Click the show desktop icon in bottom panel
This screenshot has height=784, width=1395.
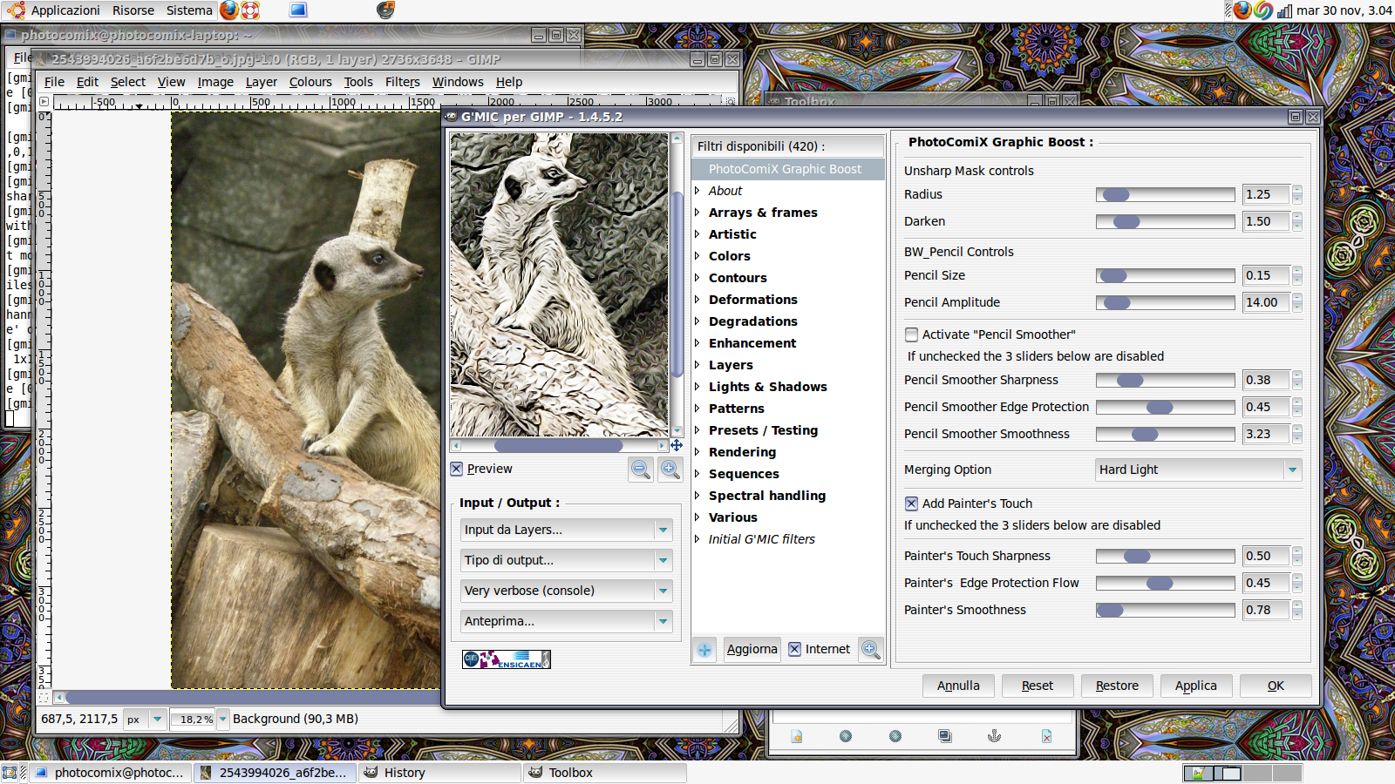point(10,773)
